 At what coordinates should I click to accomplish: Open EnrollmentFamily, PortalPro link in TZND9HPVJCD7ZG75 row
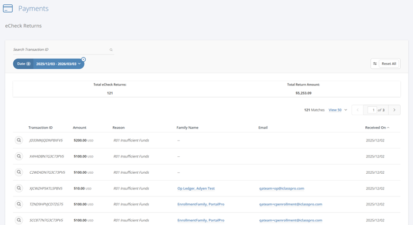point(201,204)
